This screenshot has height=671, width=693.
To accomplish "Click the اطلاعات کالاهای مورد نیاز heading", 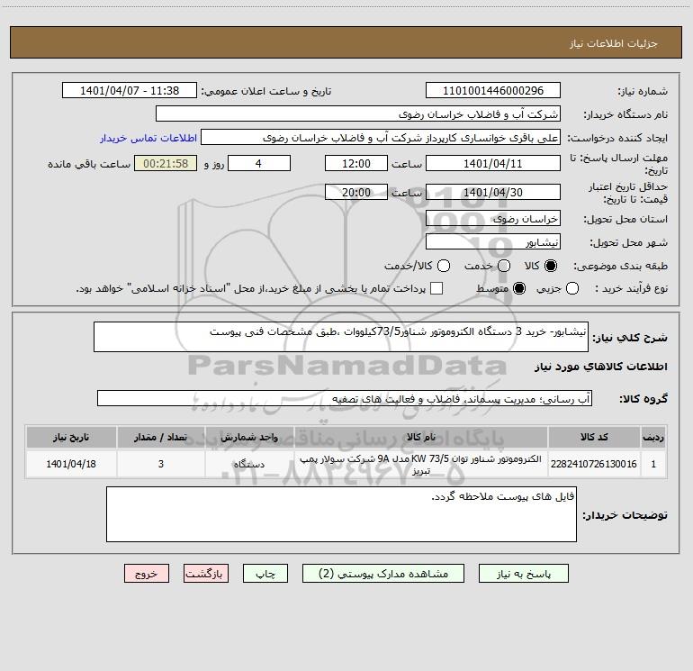I will point(601,367).
